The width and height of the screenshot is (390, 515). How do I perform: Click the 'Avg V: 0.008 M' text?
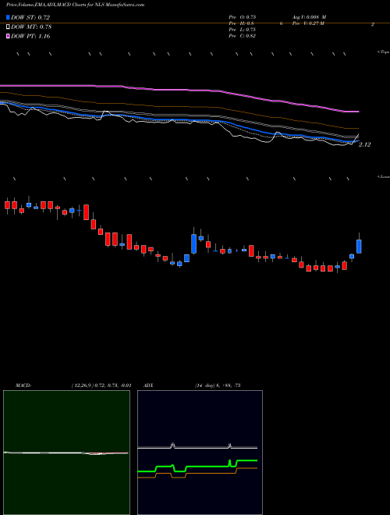(x=309, y=17)
